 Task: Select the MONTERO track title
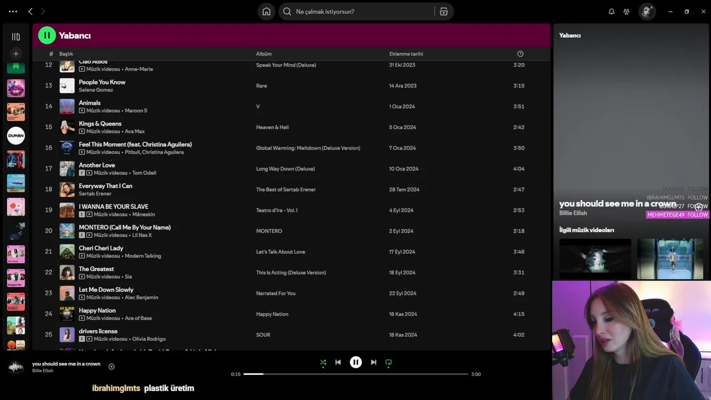pos(124,227)
